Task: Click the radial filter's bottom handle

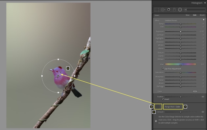Action: [x=58, y=92]
